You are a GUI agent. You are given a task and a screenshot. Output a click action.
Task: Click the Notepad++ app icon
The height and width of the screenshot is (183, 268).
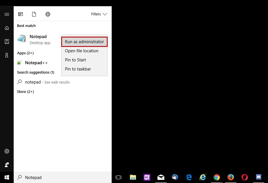click(19, 63)
